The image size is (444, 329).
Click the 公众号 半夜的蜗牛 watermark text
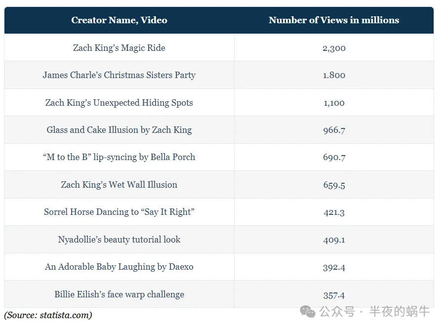pyautogui.click(x=374, y=311)
